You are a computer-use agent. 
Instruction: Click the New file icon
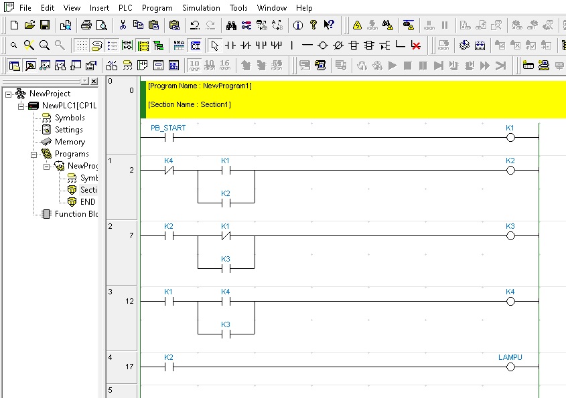click(14, 25)
